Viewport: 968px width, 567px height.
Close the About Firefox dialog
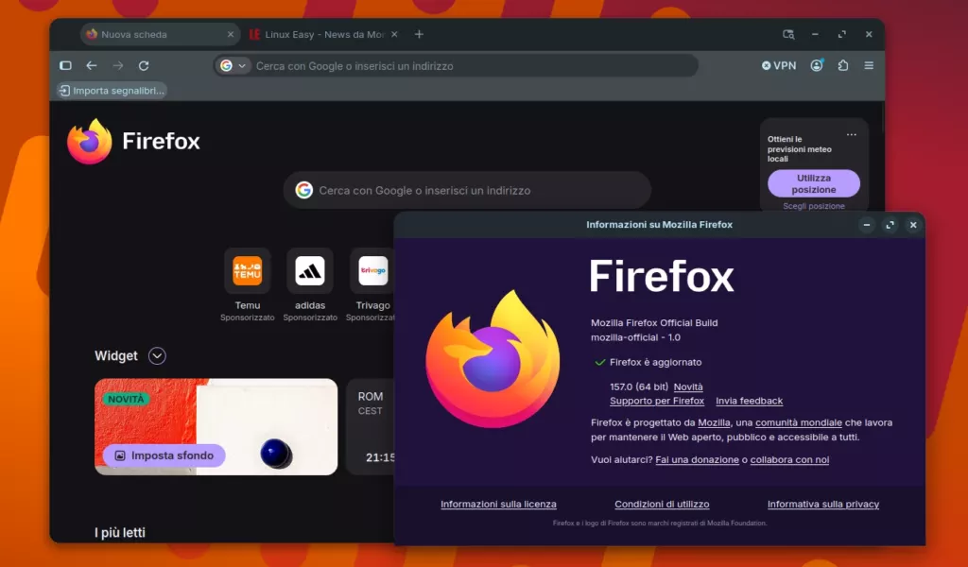913,225
